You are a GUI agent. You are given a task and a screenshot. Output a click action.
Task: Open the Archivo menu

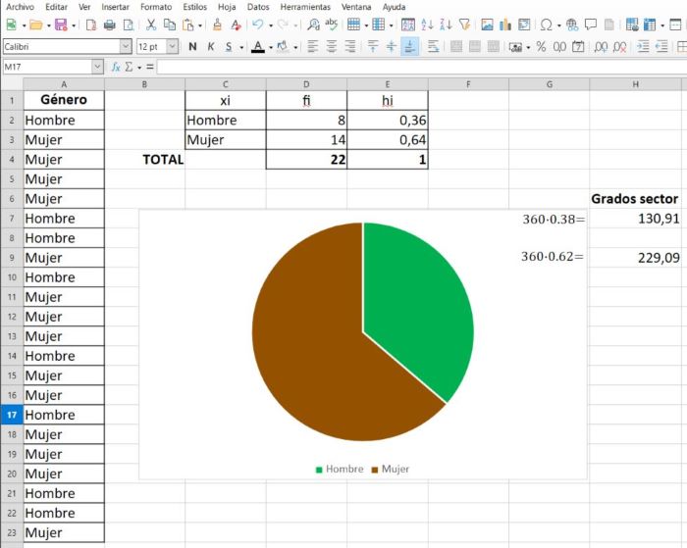coord(20,7)
